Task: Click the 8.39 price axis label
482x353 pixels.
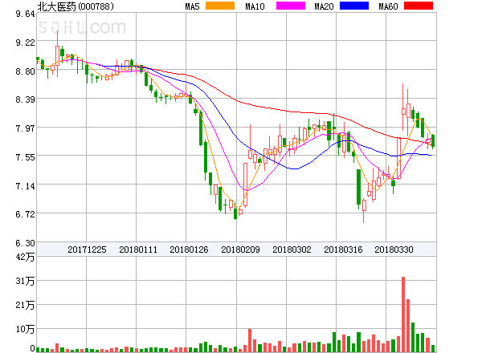Action: pyautogui.click(x=25, y=99)
